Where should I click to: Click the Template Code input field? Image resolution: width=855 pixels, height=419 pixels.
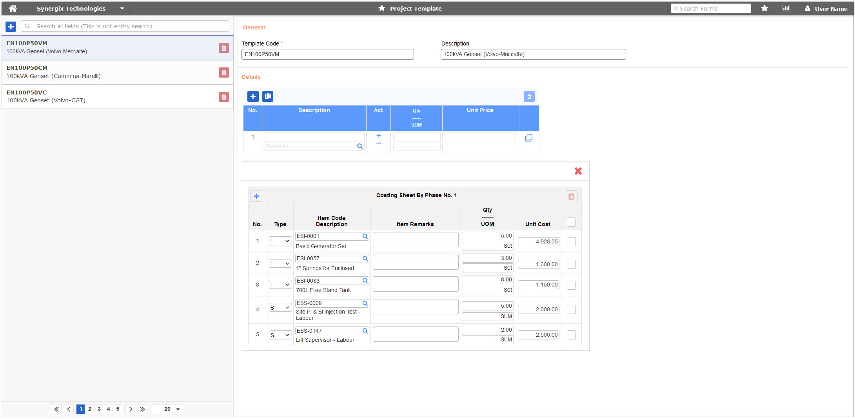(x=327, y=54)
